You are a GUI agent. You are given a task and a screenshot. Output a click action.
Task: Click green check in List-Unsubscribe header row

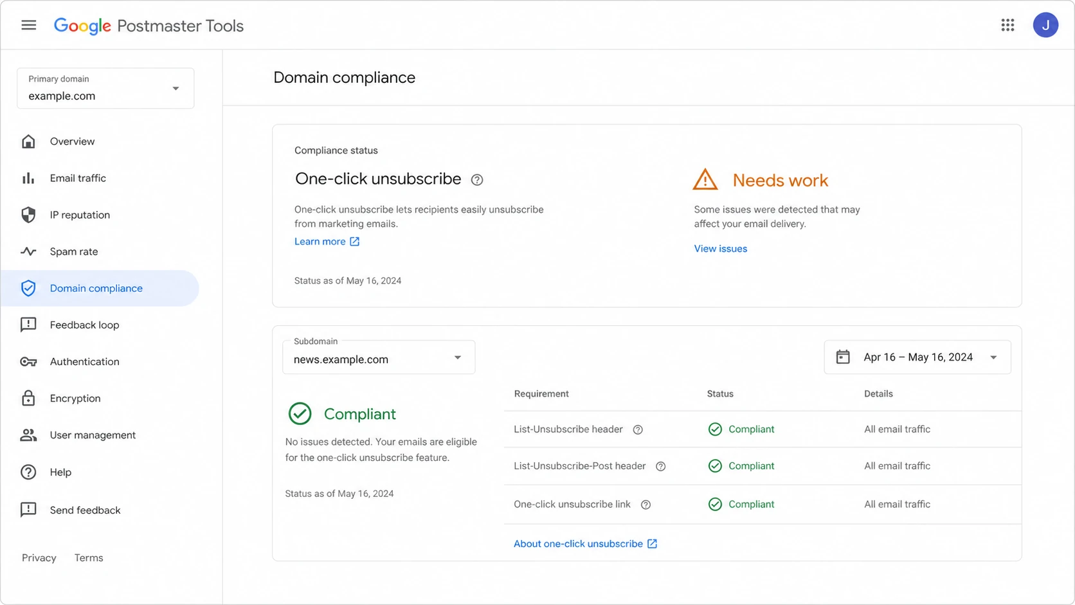point(715,429)
